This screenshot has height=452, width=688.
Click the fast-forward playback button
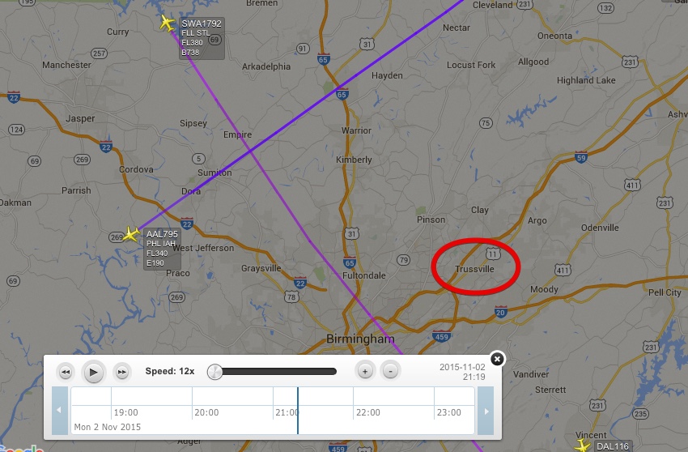point(121,372)
